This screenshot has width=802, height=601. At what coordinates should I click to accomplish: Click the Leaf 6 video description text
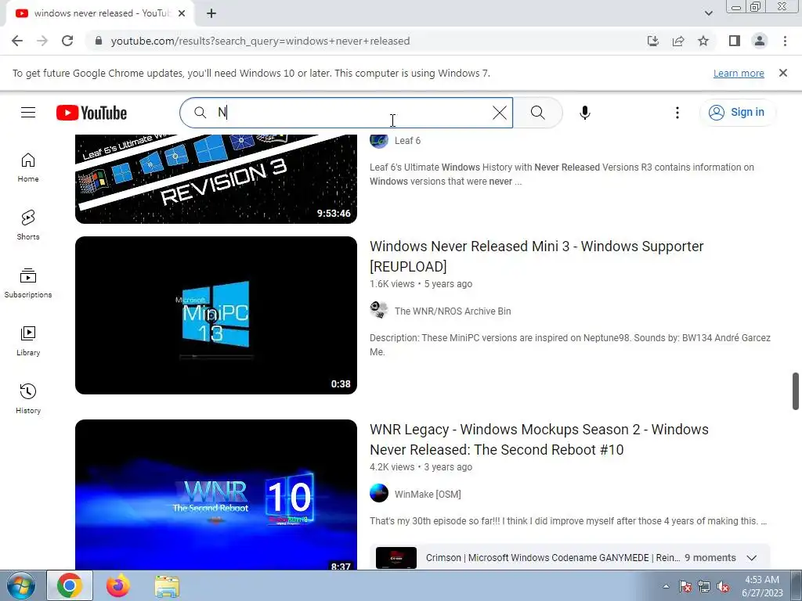tap(562, 175)
